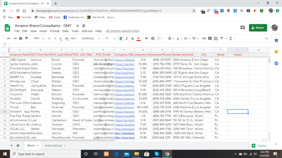Open text wrapping dropdown
This screenshot has width=282, height=158.
click(187, 39)
